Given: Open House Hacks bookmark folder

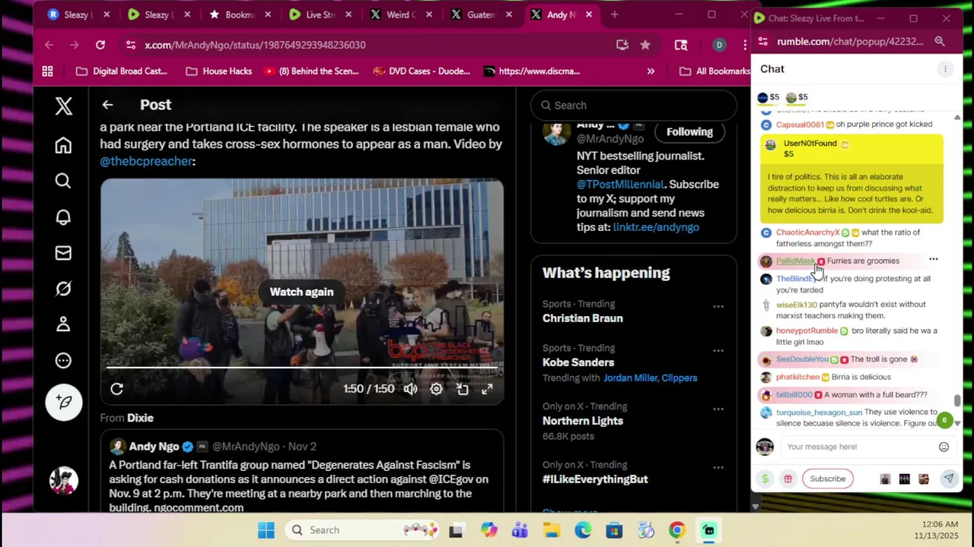Looking at the screenshot, I should click(219, 71).
